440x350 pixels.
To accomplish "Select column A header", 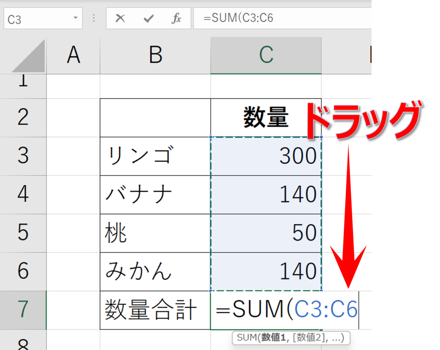I will coord(73,55).
